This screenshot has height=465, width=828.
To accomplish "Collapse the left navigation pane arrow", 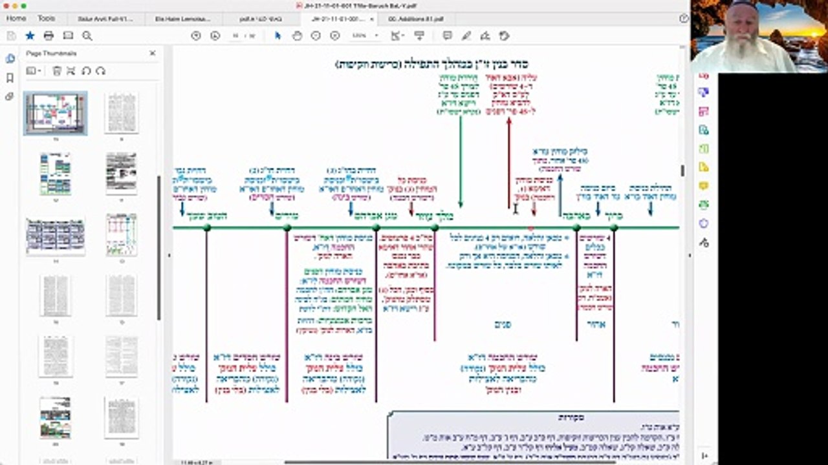I will pyautogui.click(x=169, y=255).
